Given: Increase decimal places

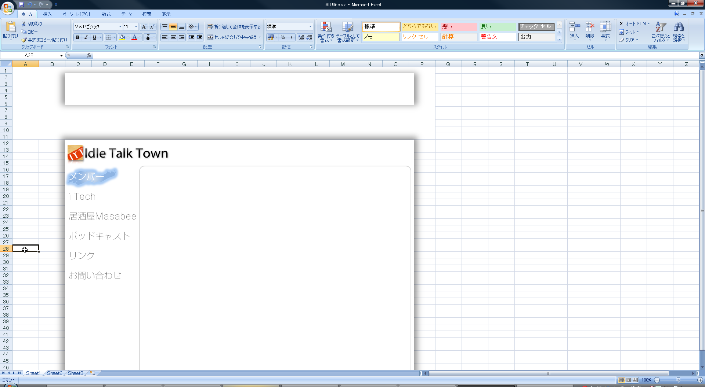Looking at the screenshot, I should [x=301, y=37].
